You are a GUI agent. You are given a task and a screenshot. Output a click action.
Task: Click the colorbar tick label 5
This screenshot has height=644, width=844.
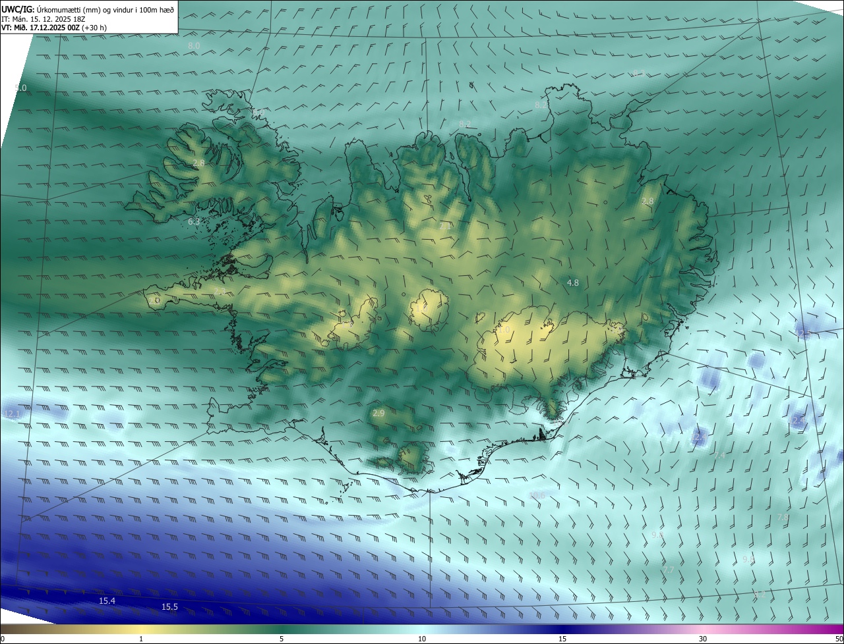click(x=282, y=639)
